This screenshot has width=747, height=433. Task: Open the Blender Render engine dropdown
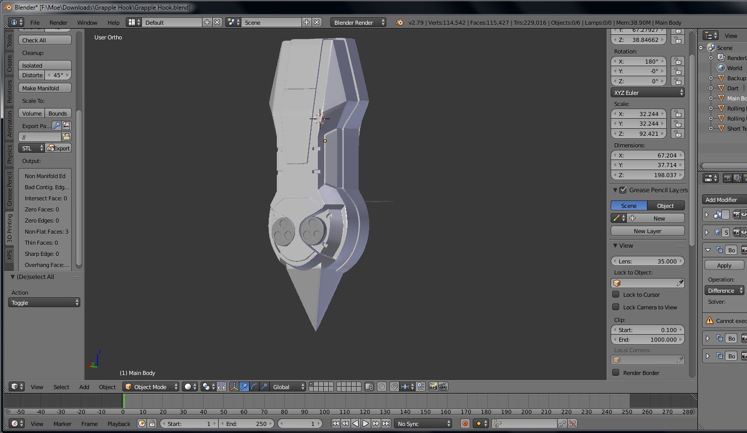[359, 22]
